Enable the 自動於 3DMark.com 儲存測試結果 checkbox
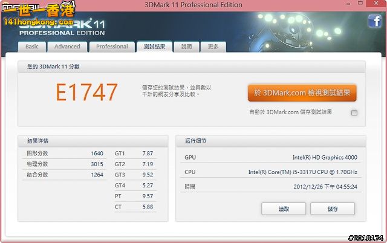Image resolution: width=387 pixels, height=243 pixels. pyautogui.click(x=354, y=112)
